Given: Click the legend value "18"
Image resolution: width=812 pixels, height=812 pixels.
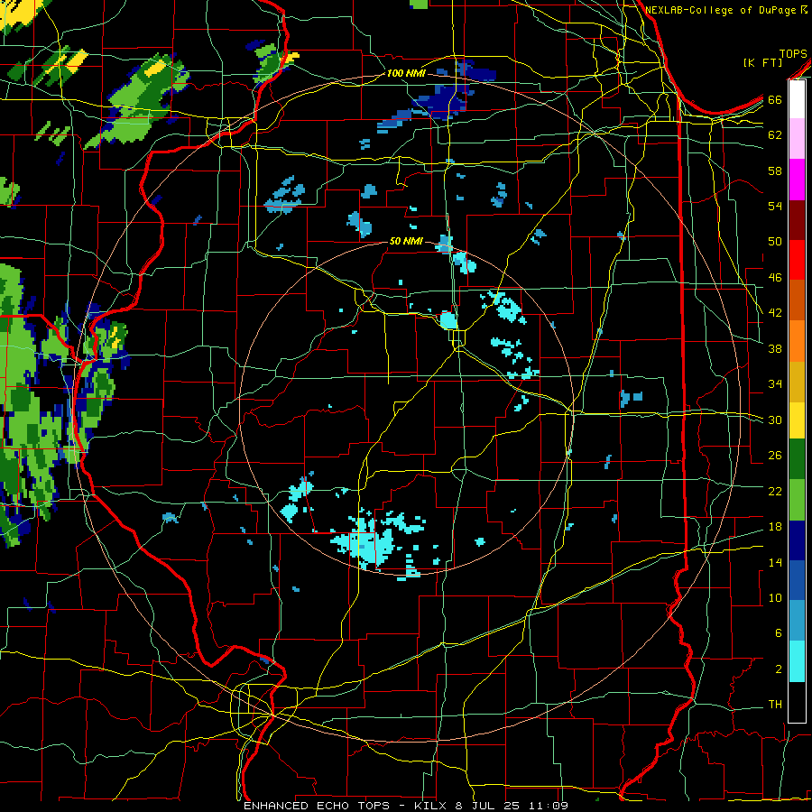Looking at the screenshot, I should click(x=775, y=527).
